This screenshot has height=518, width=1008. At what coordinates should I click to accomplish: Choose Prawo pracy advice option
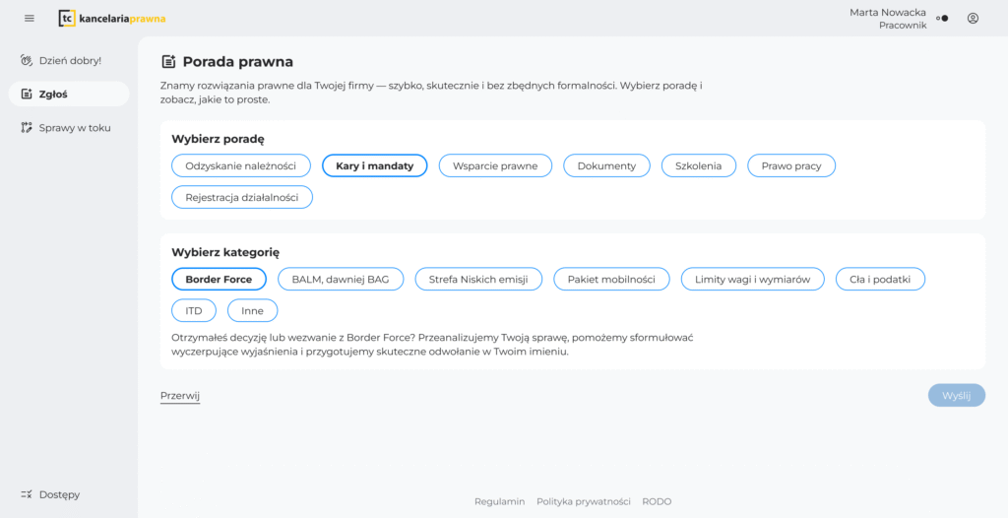tap(790, 165)
